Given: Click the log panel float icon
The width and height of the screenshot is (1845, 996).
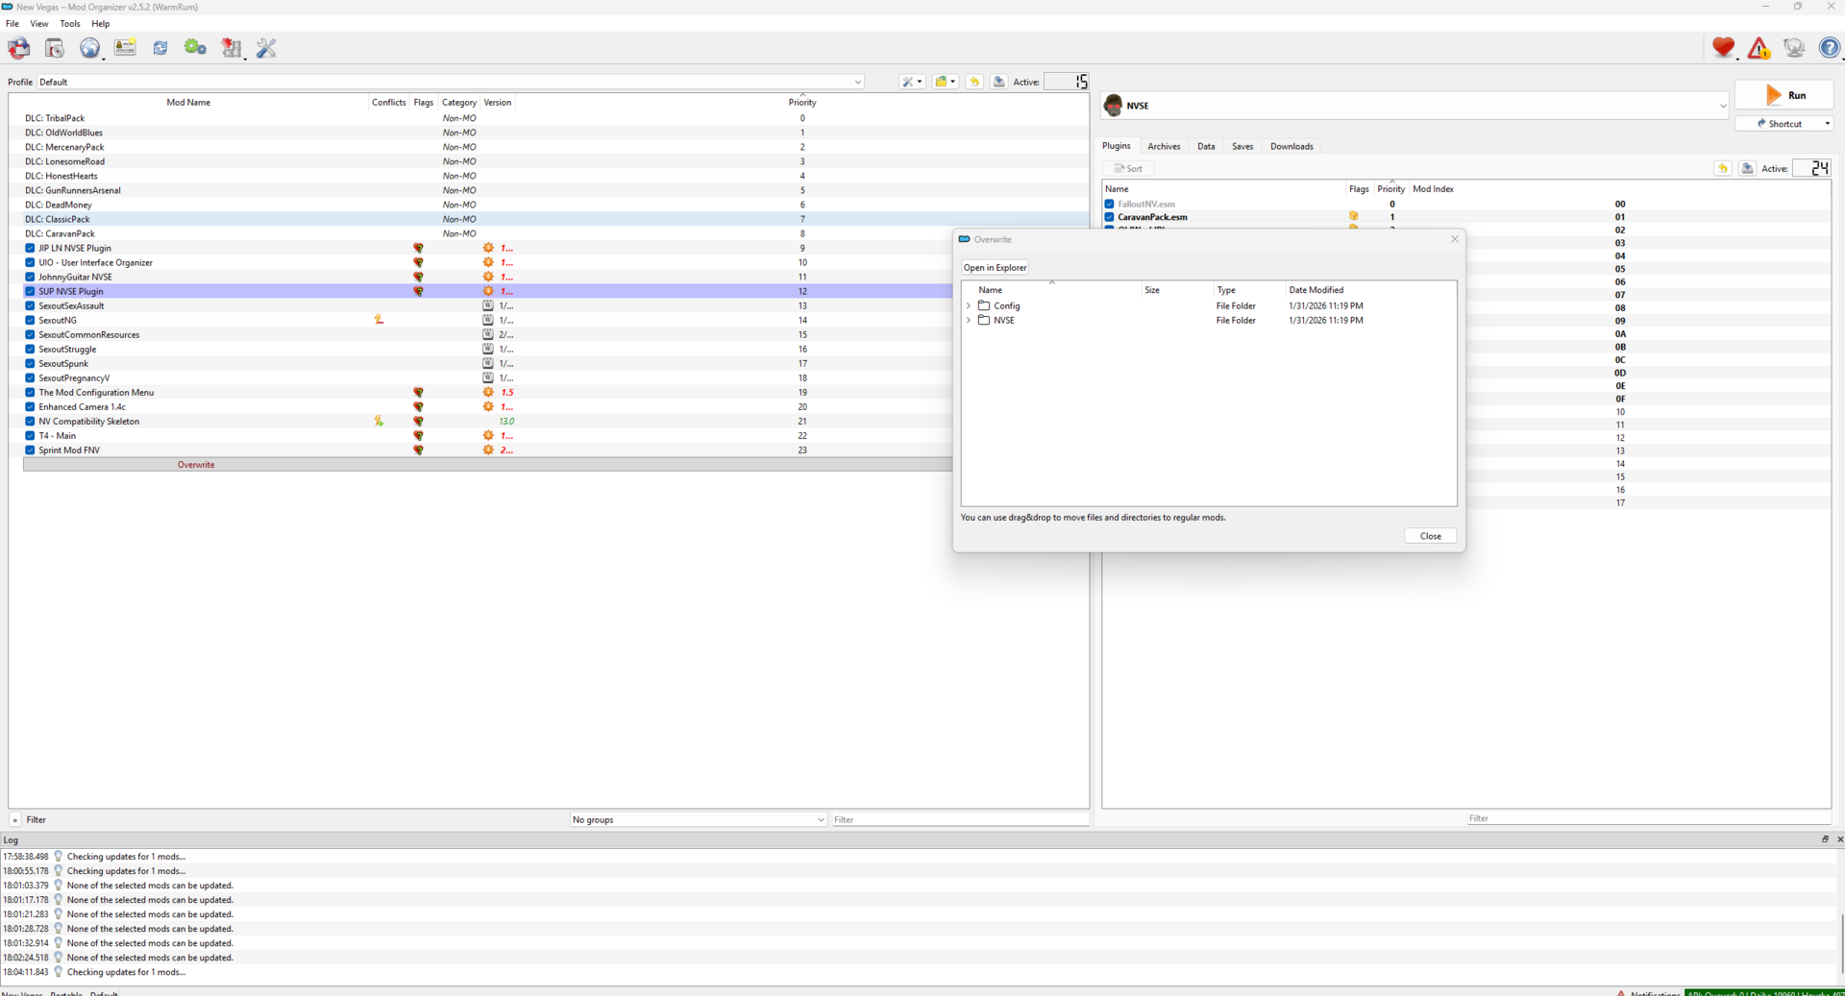Looking at the screenshot, I should [x=1825, y=838].
